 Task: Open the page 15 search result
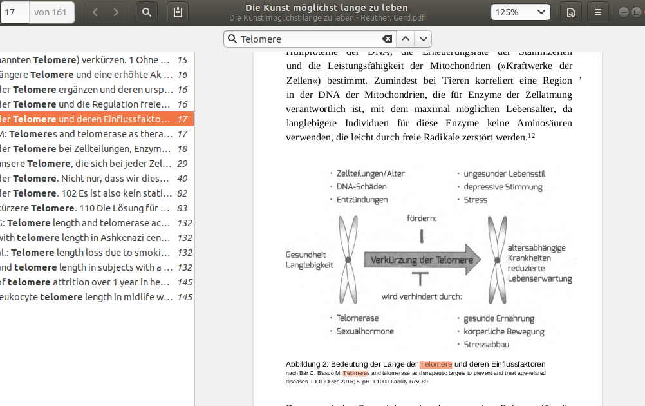pos(97,60)
